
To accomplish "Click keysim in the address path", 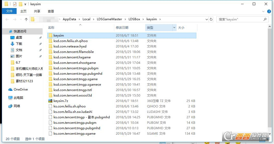I will coord(151,19).
